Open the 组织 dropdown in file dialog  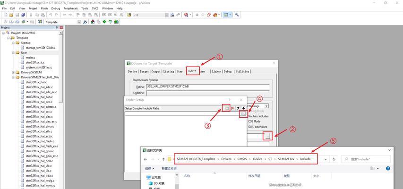(x=150, y=168)
